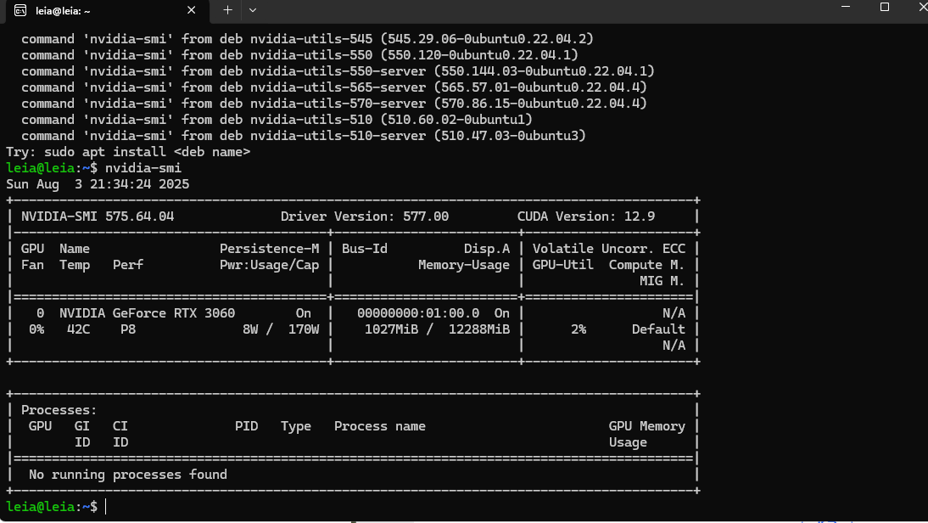Click the 'CUDA Version: 12.9' text
The width and height of the screenshot is (928, 523).
point(586,217)
